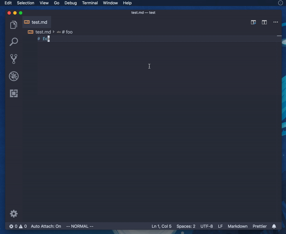Image resolution: width=286 pixels, height=234 pixels.
Task: Open the UTF-8 encoding selector
Action: point(207,226)
